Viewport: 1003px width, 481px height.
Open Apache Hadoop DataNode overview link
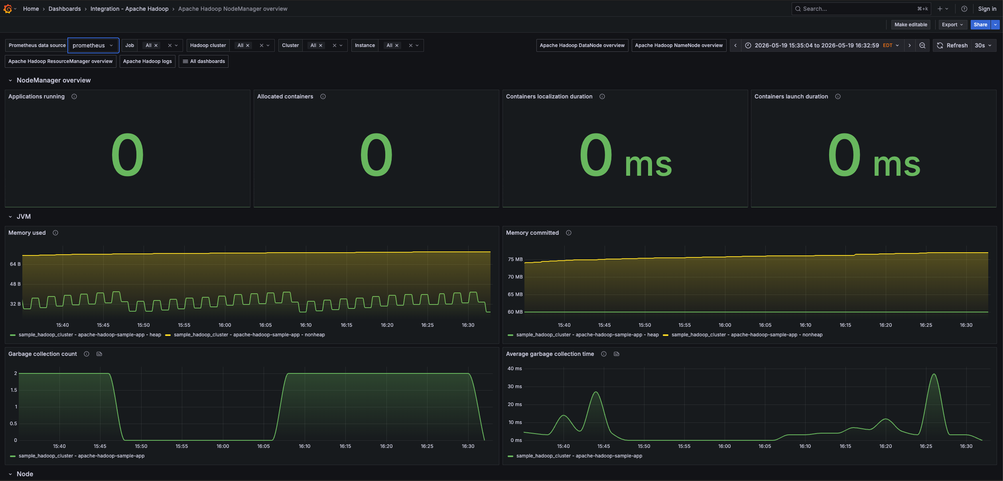pos(582,45)
